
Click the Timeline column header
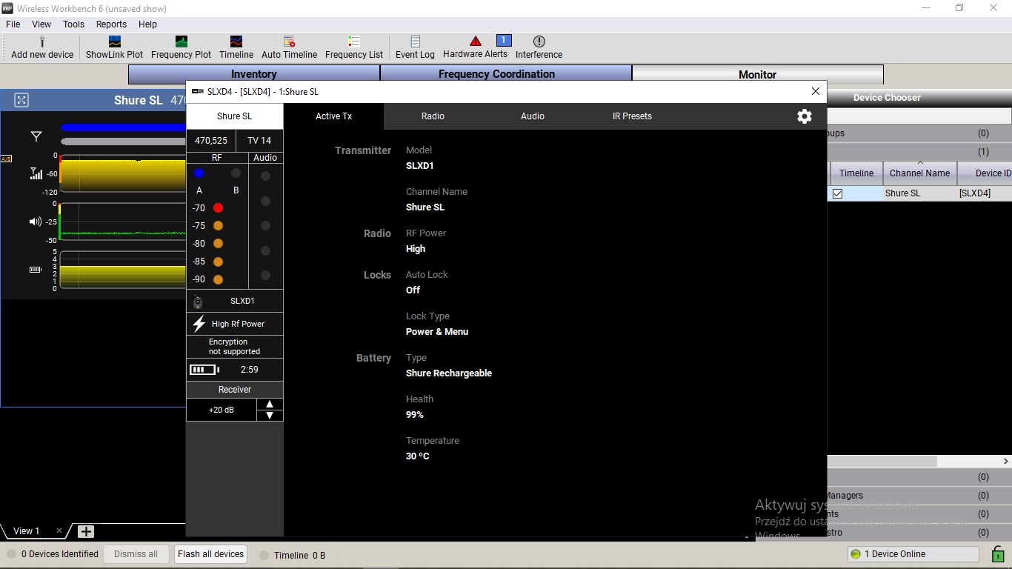click(x=856, y=173)
